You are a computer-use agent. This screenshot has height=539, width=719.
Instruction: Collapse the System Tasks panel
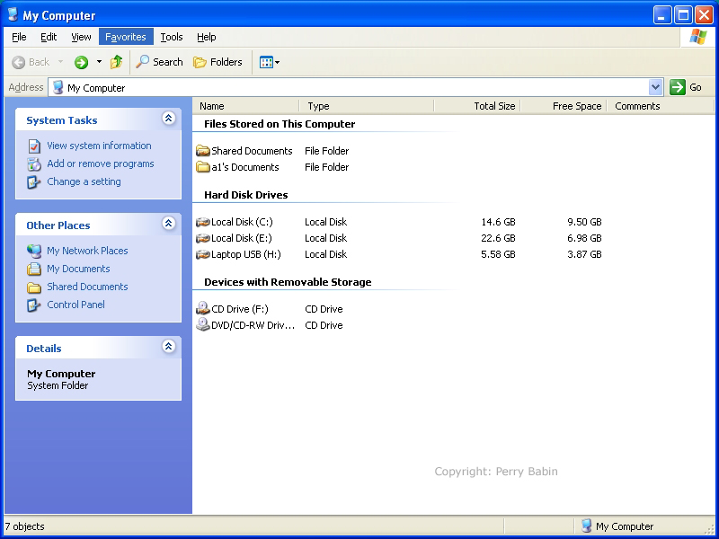click(x=168, y=119)
